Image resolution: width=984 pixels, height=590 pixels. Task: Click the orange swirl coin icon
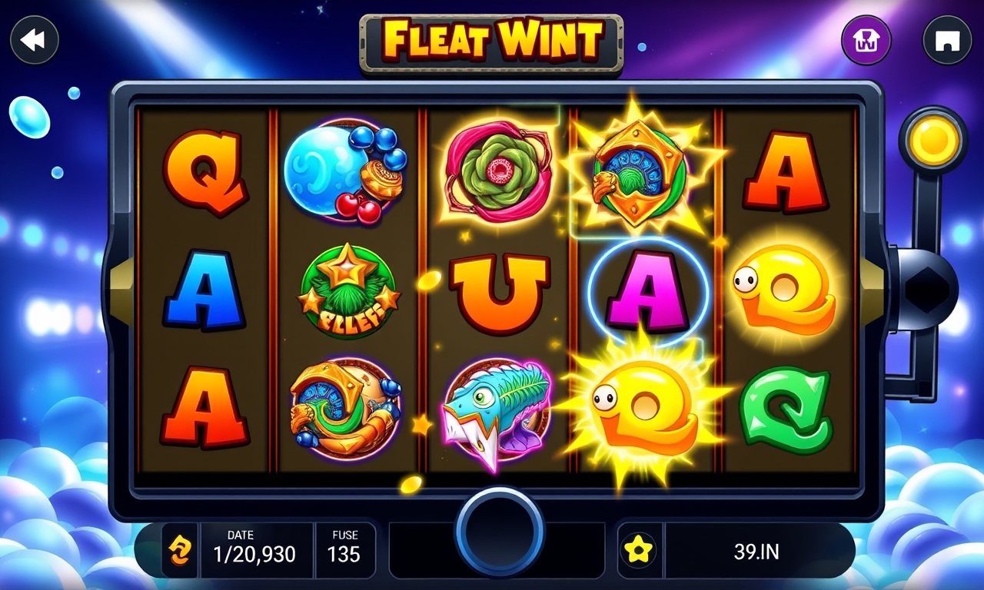point(180,550)
